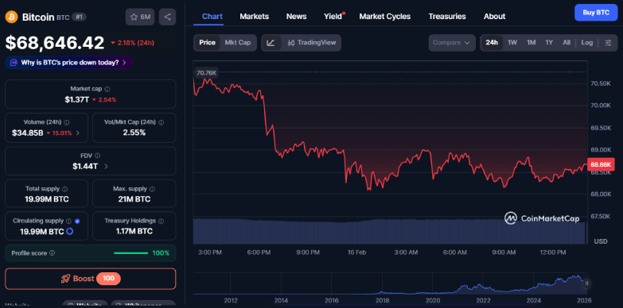Open the News tab

(297, 17)
